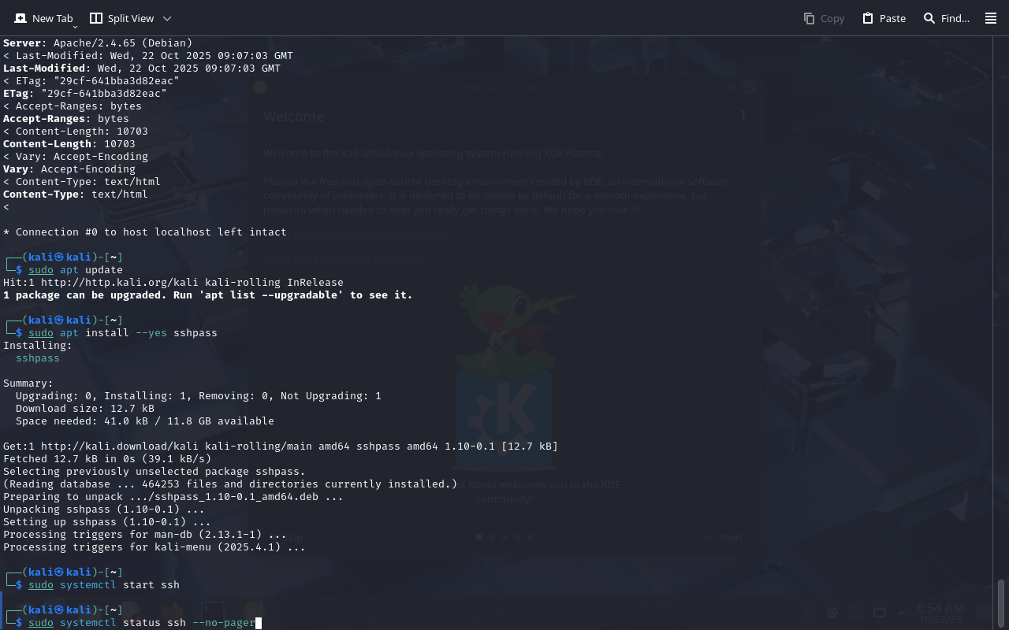The width and height of the screenshot is (1009, 630).
Task: Click the Copy toolbar icon
Action: 824,18
